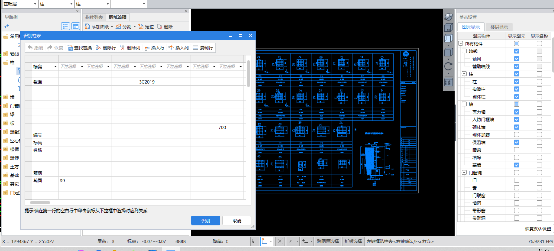This screenshot has width=554, height=251.
Task: Click 添加图纸 add drawing icon
Action: coord(87,27)
